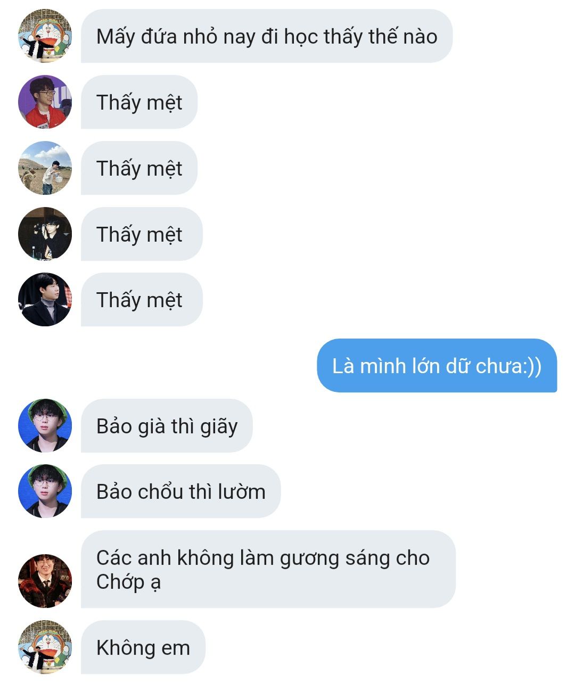Open the avatar beside the "Các anh không làm gương" message
This screenshot has height=683, width=575.
tap(45, 581)
